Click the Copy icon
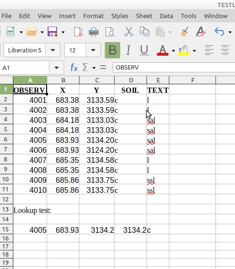 coord(145,31)
